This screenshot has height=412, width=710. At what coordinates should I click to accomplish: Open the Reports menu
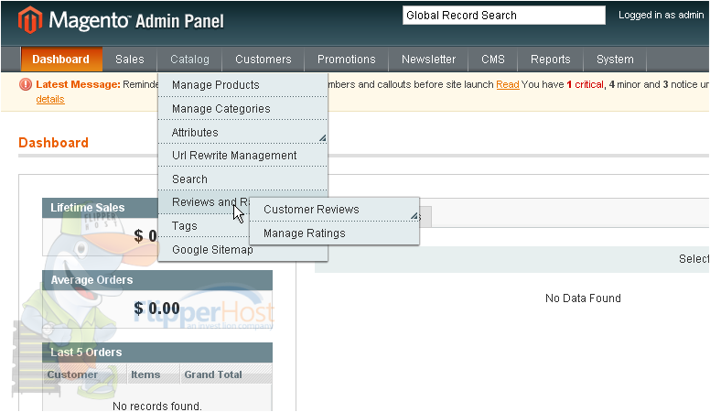[550, 60]
